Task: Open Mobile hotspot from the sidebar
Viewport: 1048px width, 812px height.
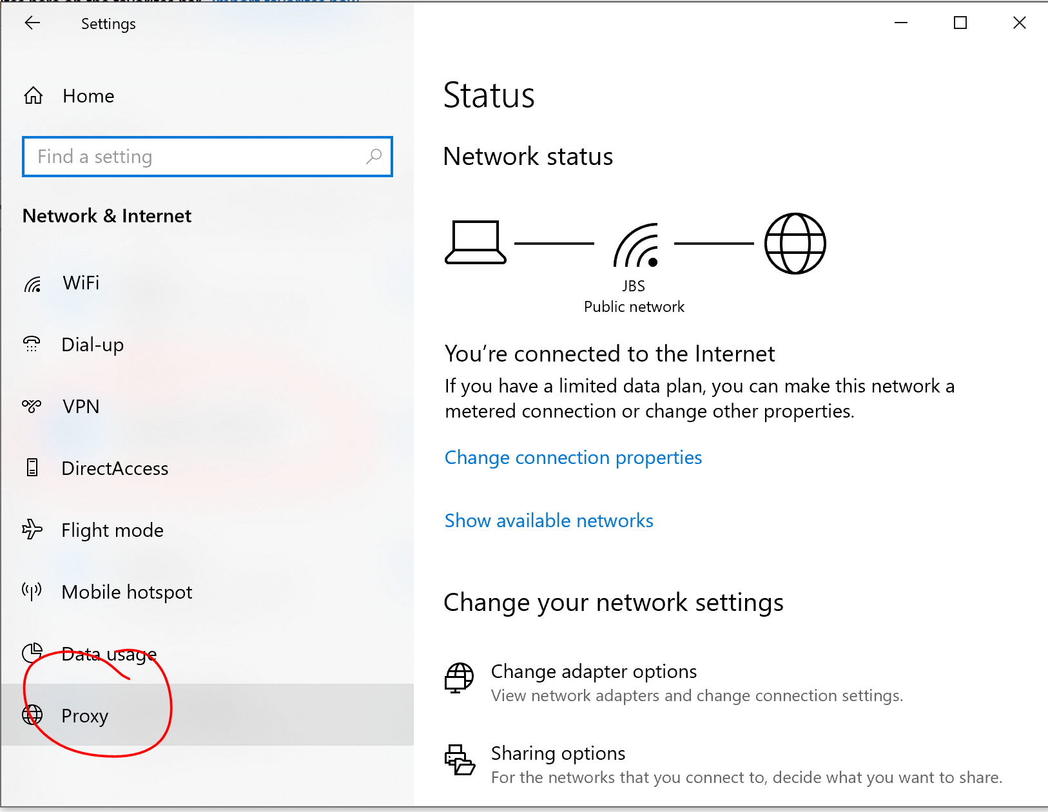Action: tap(126, 592)
